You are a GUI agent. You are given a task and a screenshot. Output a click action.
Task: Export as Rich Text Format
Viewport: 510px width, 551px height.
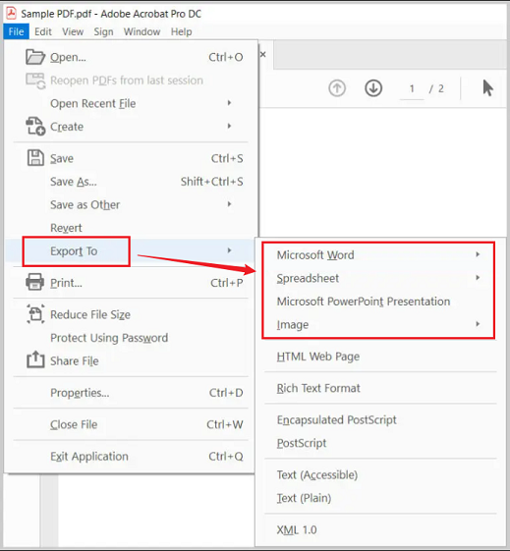coord(380,388)
